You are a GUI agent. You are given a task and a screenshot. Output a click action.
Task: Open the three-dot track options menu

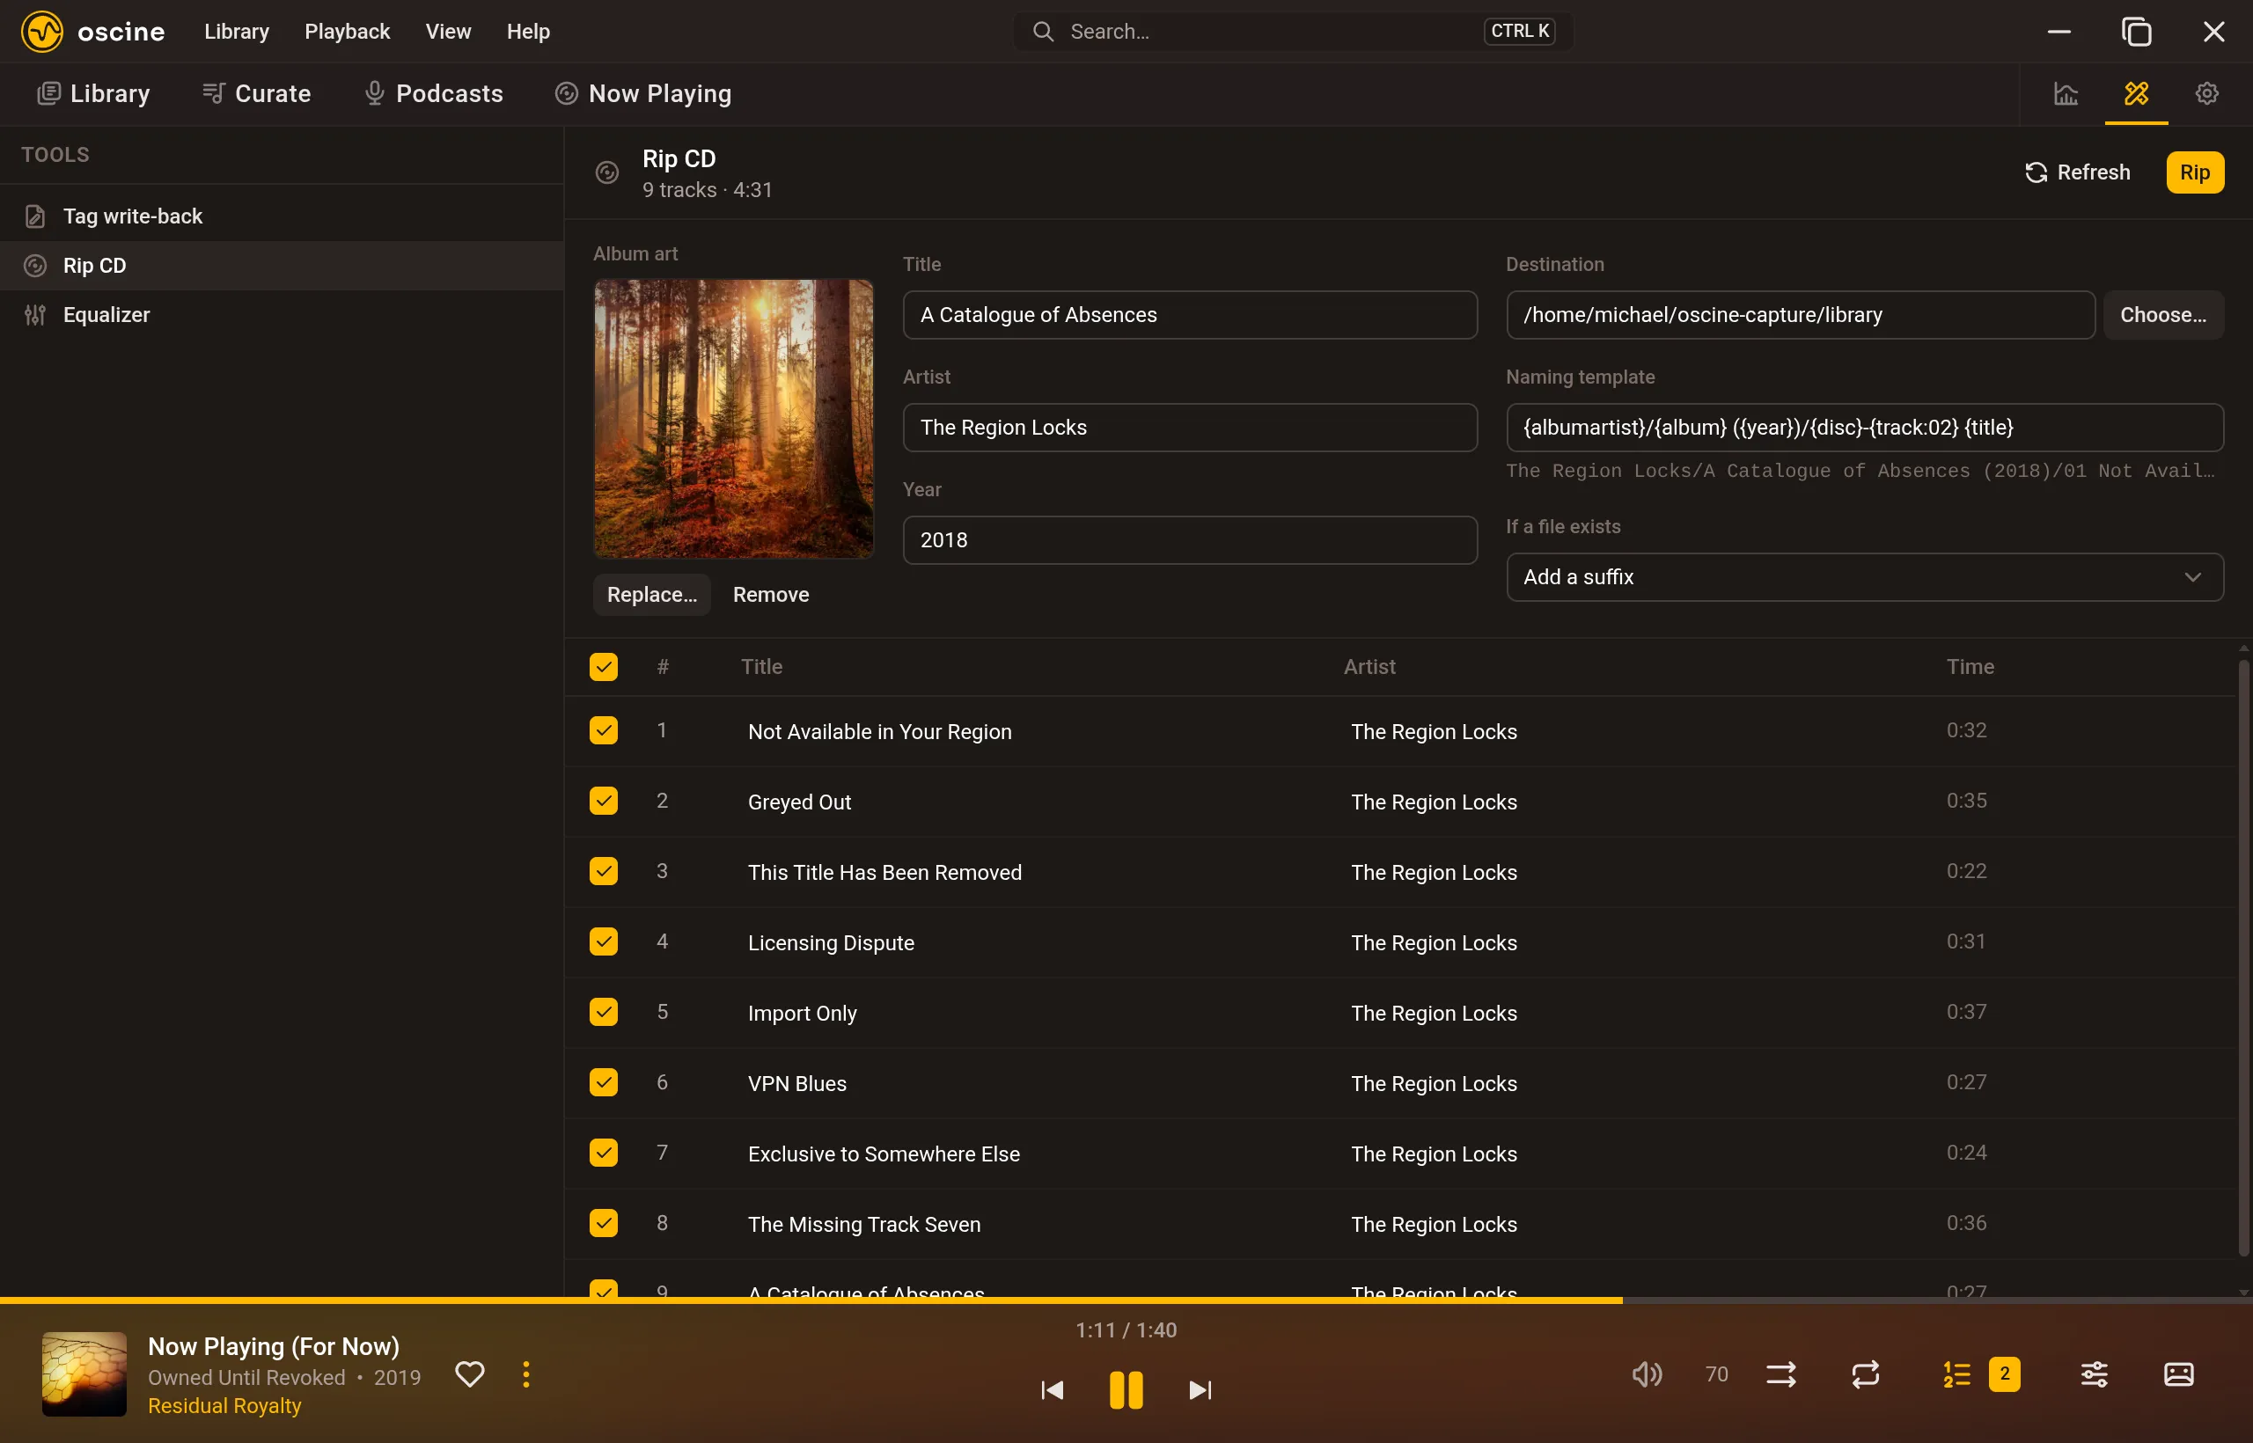[x=525, y=1373]
